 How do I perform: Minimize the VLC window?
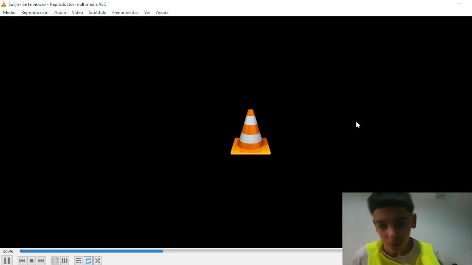coord(459,4)
